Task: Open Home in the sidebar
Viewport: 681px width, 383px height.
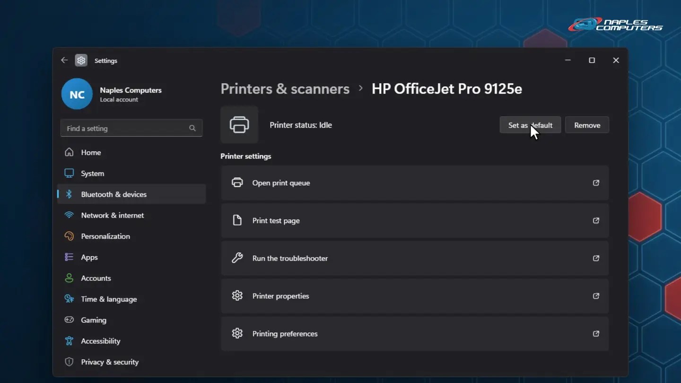Action: [x=131, y=152]
